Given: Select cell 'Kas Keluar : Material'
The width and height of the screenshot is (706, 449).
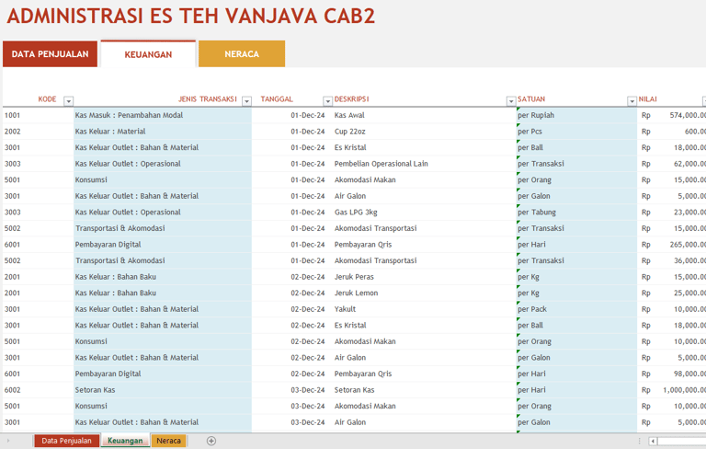Looking at the screenshot, I should click(x=163, y=132).
